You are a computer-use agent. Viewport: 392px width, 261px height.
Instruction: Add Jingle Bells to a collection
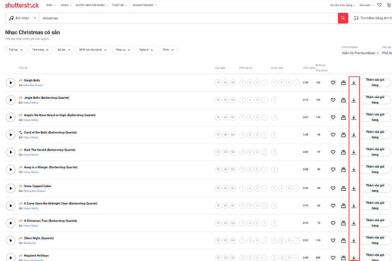click(343, 100)
